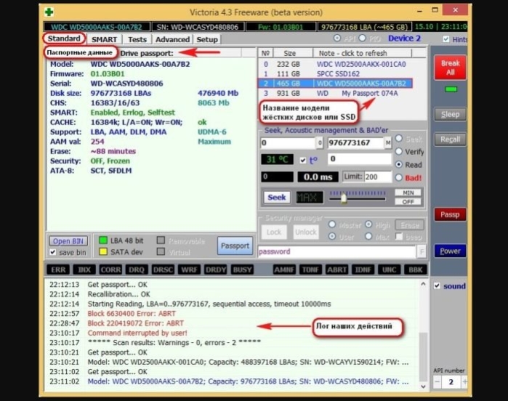Image resolution: width=508 pixels, height=401 pixels.
Task: Select the API radio button
Action: pyautogui.click(x=337, y=39)
